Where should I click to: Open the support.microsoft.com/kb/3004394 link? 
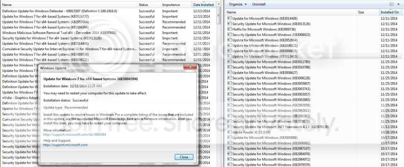tap(75, 135)
